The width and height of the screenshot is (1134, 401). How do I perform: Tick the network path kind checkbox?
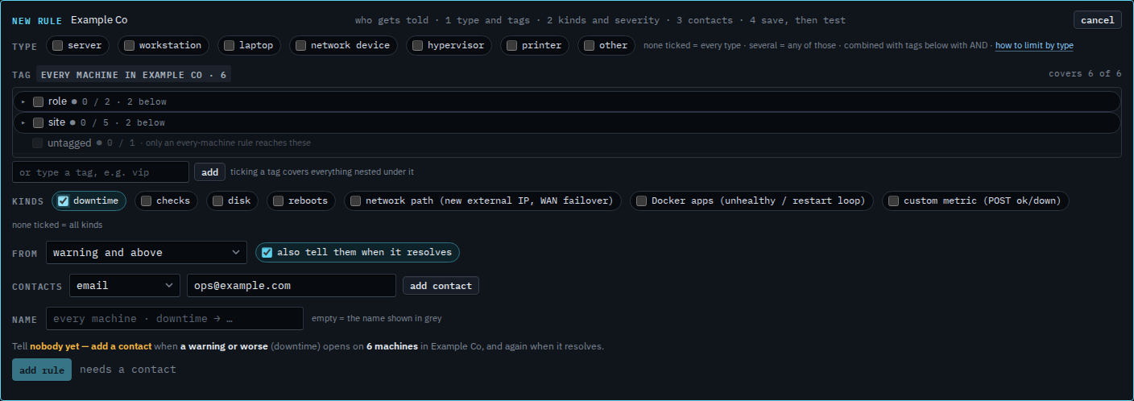(355, 201)
